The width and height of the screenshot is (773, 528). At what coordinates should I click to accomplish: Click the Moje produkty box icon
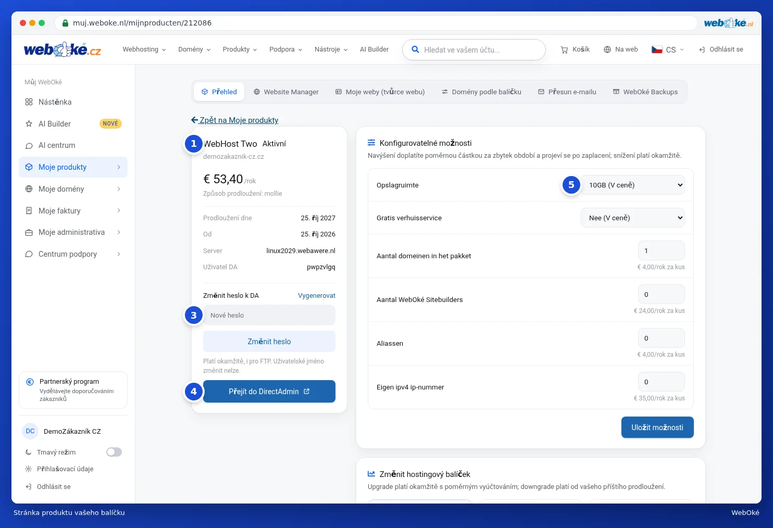coord(29,167)
